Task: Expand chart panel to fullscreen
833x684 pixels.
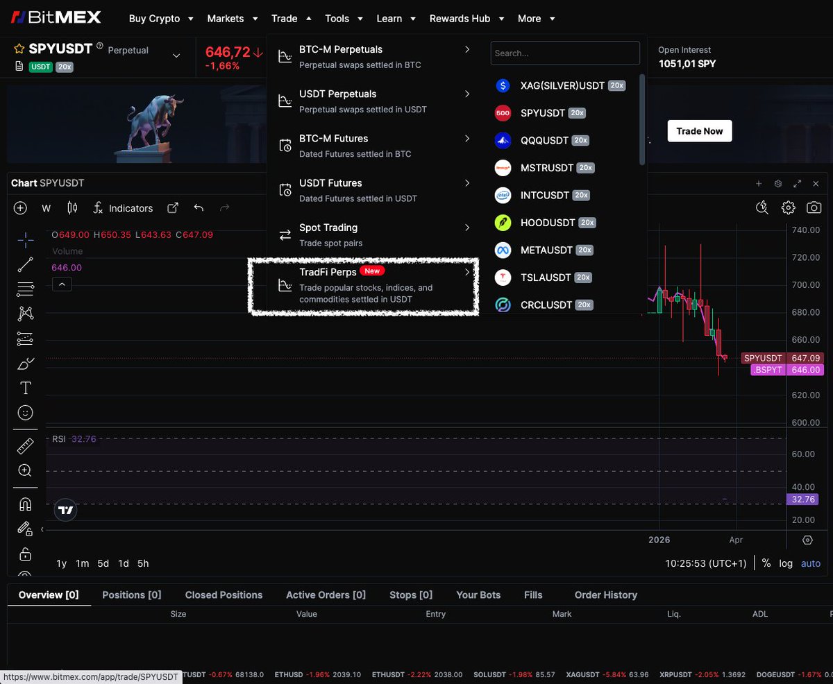Action: pyautogui.click(x=798, y=184)
